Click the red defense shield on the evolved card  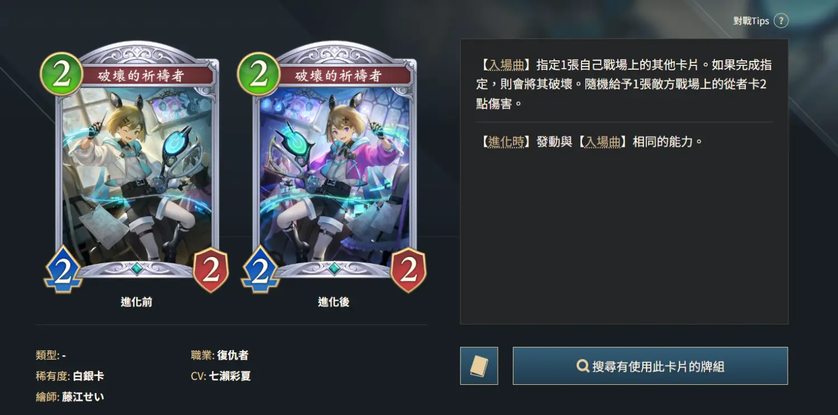408,270
